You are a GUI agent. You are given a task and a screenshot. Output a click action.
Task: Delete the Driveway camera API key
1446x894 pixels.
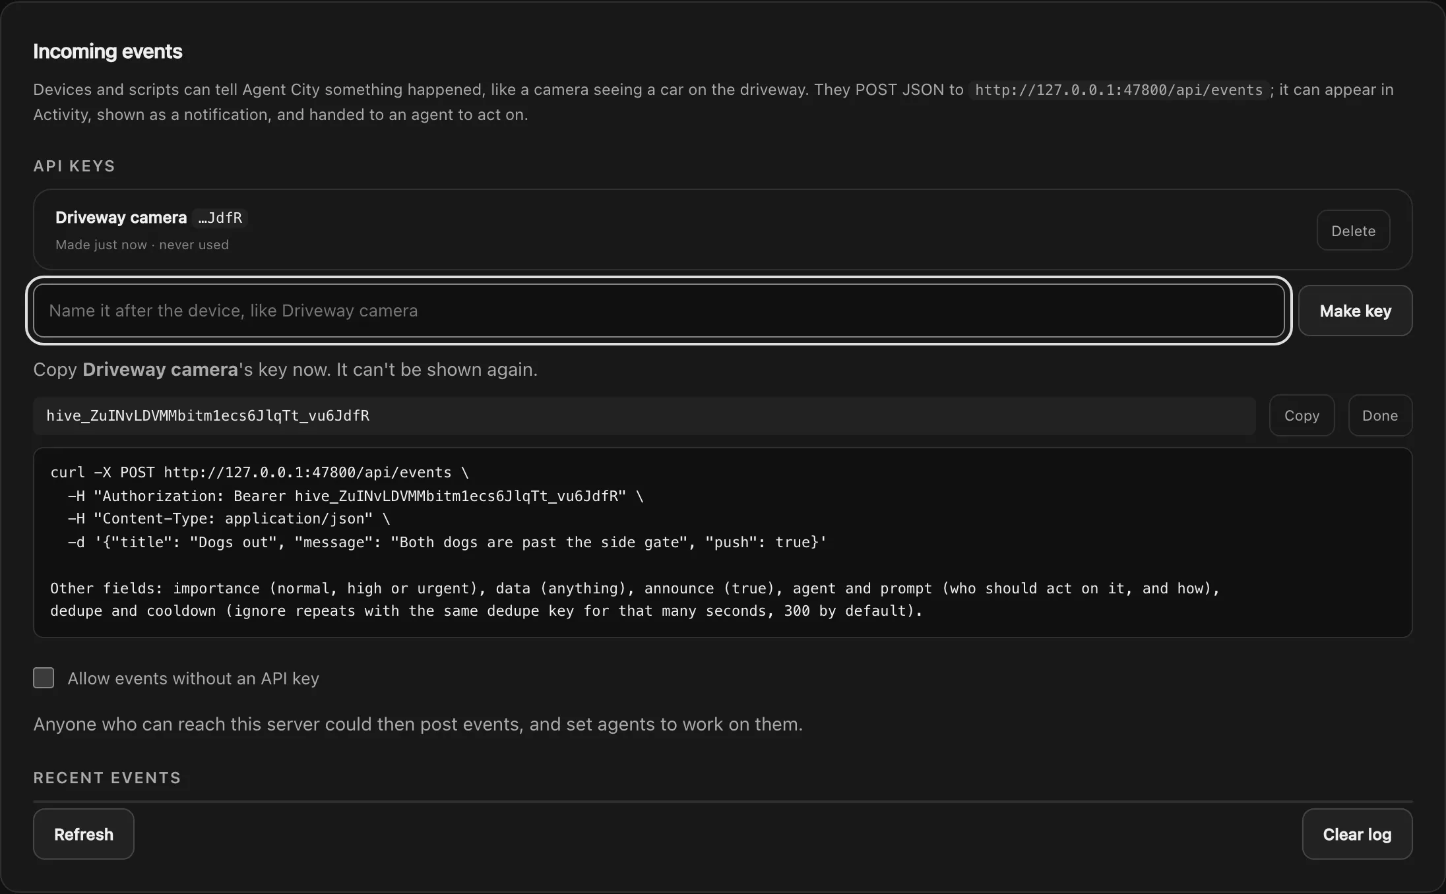coord(1353,231)
